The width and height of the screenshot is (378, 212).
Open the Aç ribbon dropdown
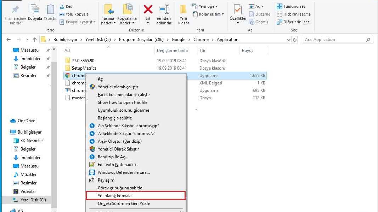[256, 6]
